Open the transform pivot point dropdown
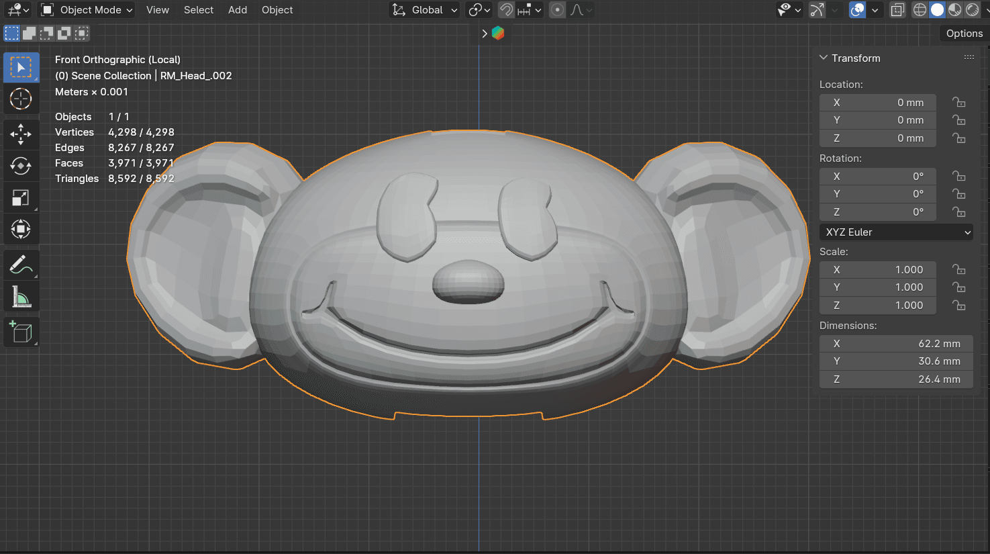 coord(479,10)
